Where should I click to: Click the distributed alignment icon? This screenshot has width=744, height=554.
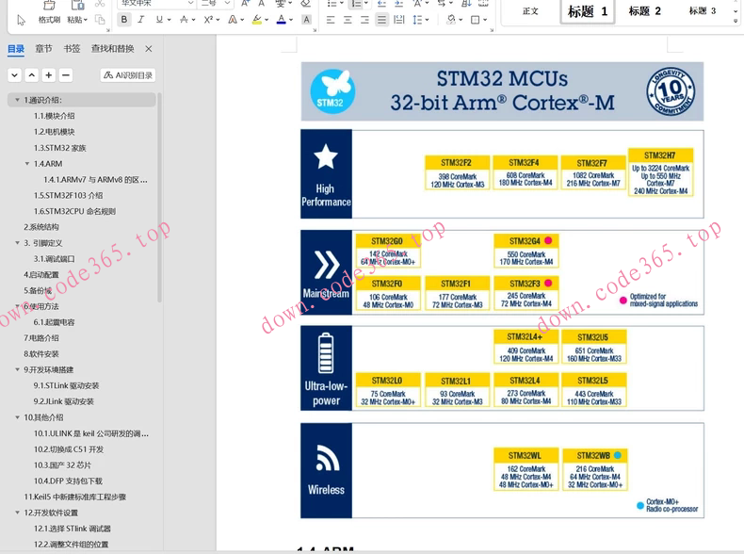coord(399,20)
